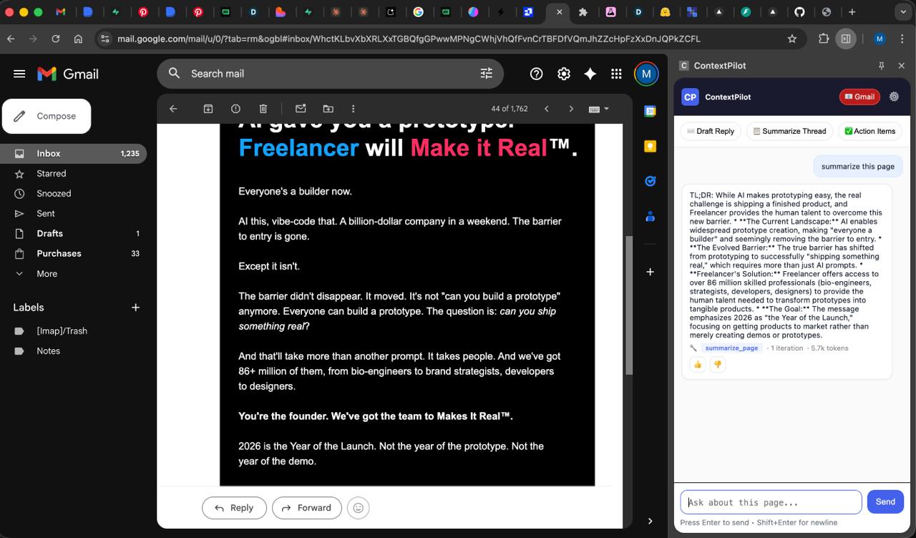Image resolution: width=916 pixels, height=538 pixels.
Task: Click the email vertical scrollbar
Action: 629,305
